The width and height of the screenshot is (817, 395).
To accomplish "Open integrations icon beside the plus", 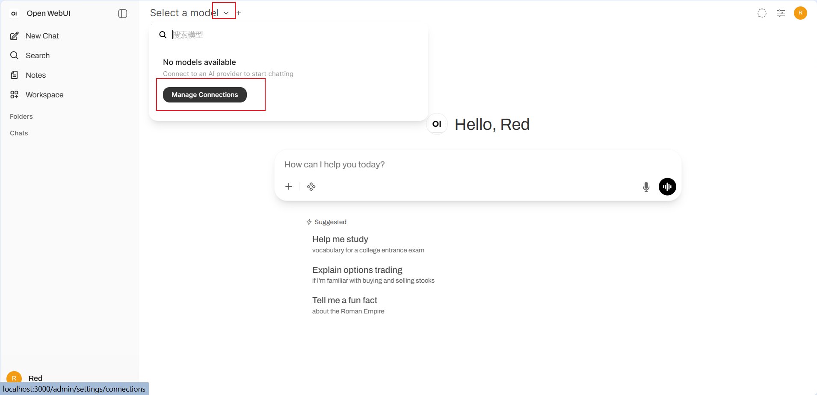I will click(311, 187).
